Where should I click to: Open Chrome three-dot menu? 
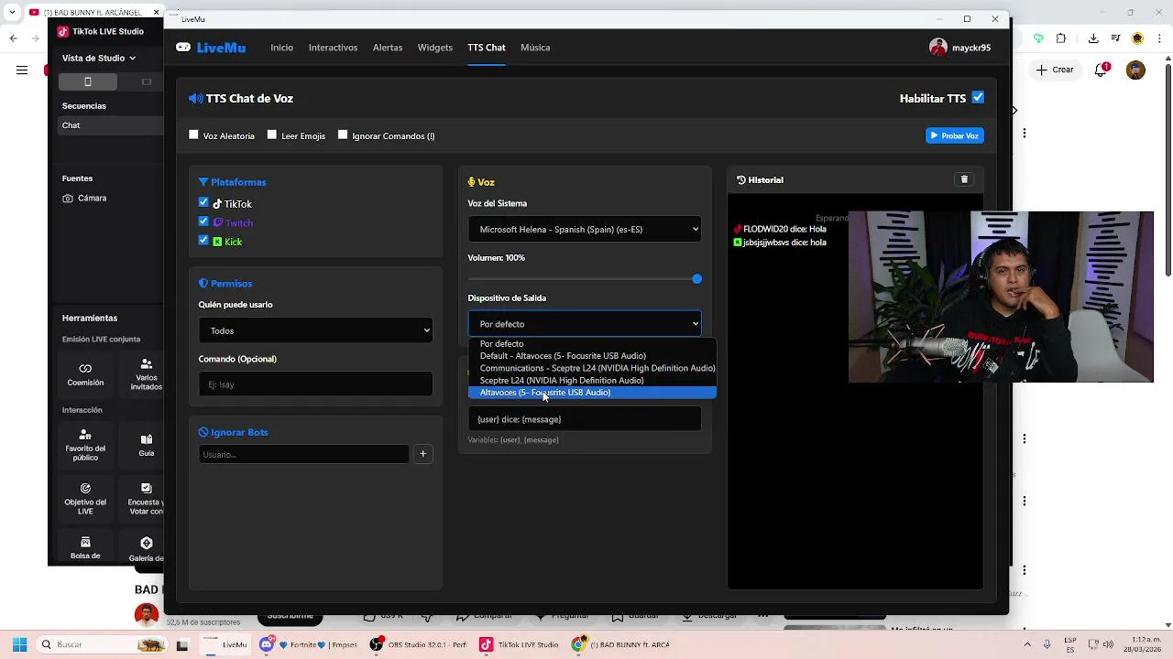click(x=1159, y=38)
